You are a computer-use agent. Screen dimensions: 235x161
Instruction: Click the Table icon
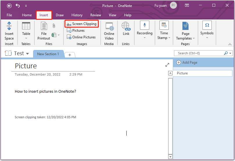click(x=26, y=26)
